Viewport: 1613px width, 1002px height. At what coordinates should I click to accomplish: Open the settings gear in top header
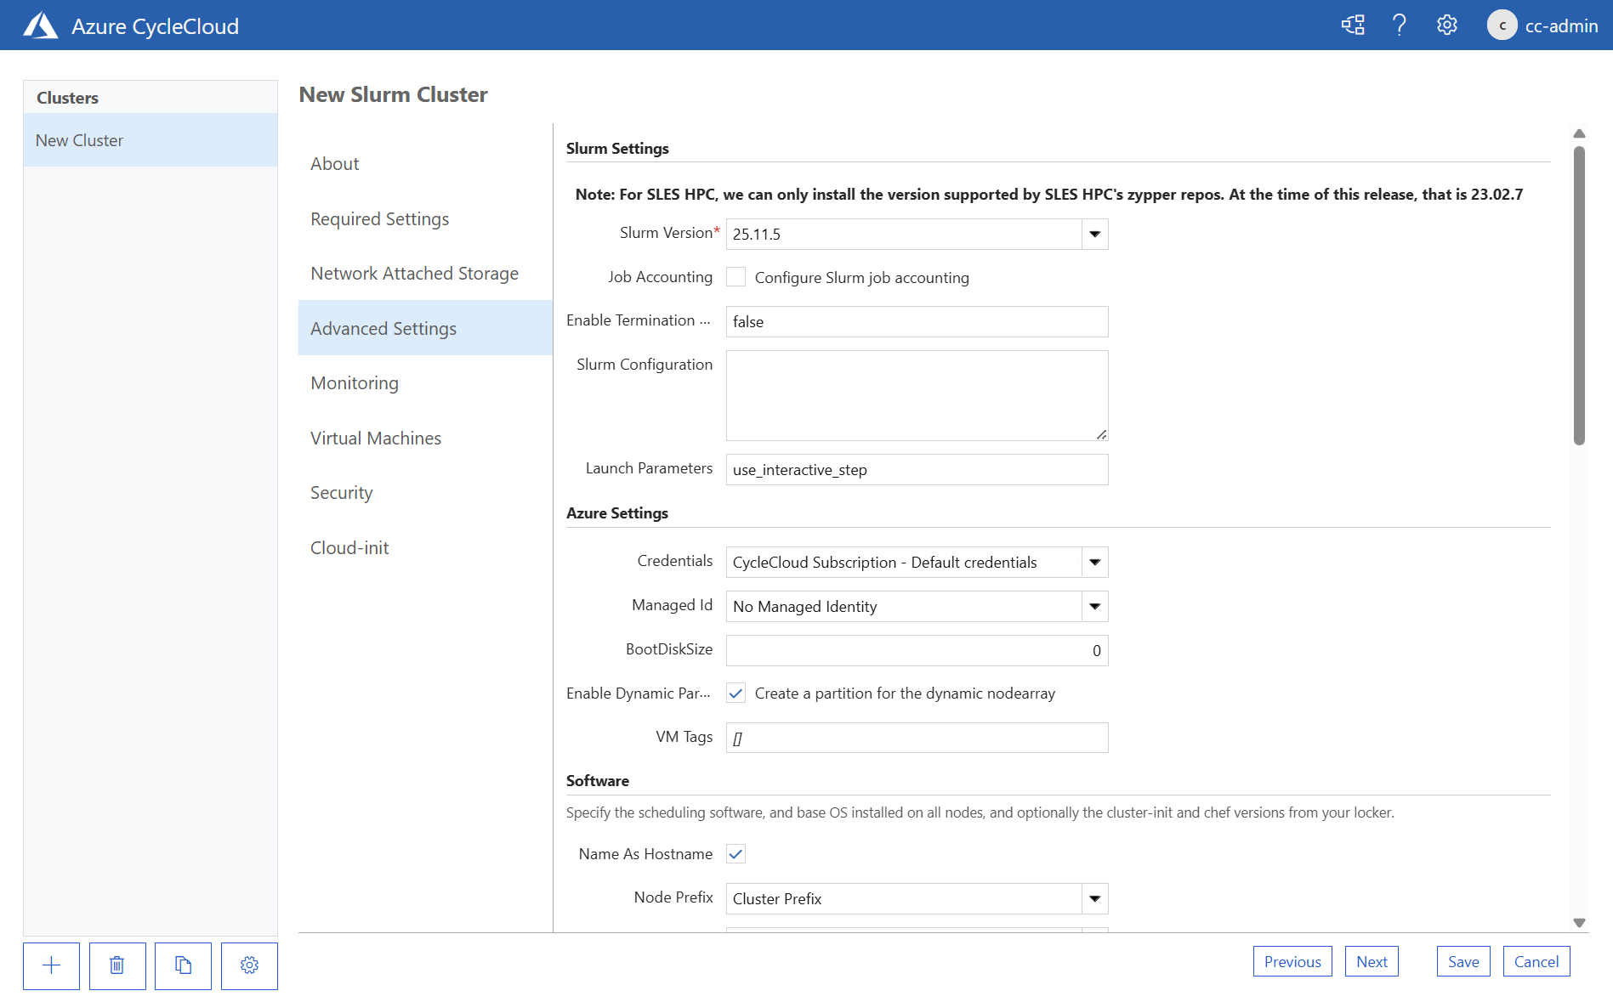pos(1446,25)
